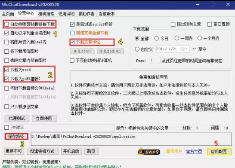Click the 代理测试 button
Viewport: 235px width, 168px height.
(17, 119)
